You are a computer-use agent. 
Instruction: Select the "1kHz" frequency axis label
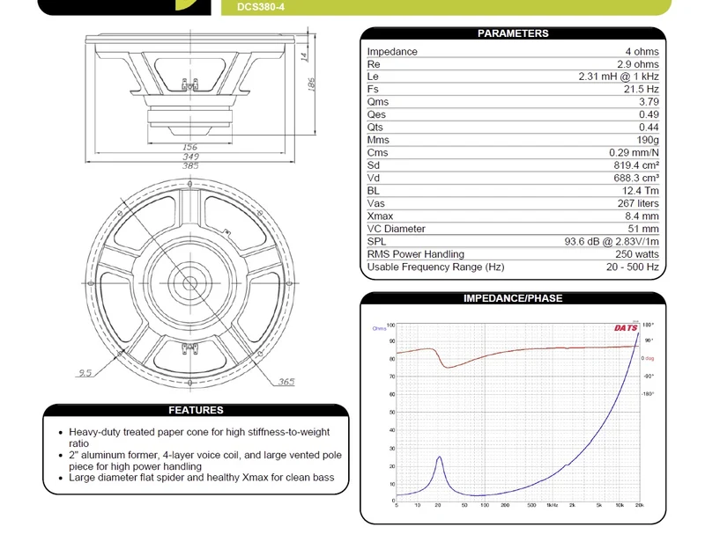[x=553, y=505]
